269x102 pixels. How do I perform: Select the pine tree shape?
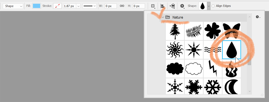point(175,31)
